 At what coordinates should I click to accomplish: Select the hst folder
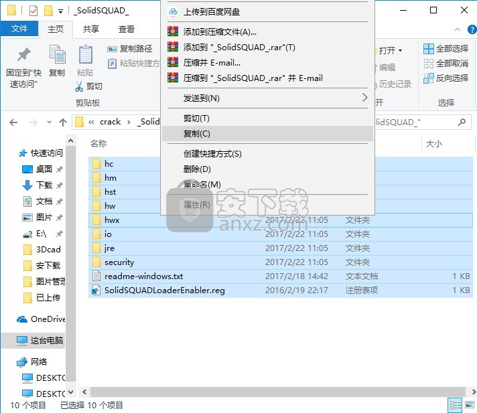pyautogui.click(x=110, y=191)
